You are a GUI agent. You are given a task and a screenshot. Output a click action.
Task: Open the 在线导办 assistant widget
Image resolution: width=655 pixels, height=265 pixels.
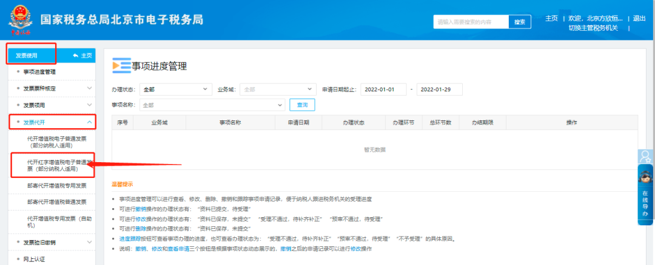pos(645,195)
